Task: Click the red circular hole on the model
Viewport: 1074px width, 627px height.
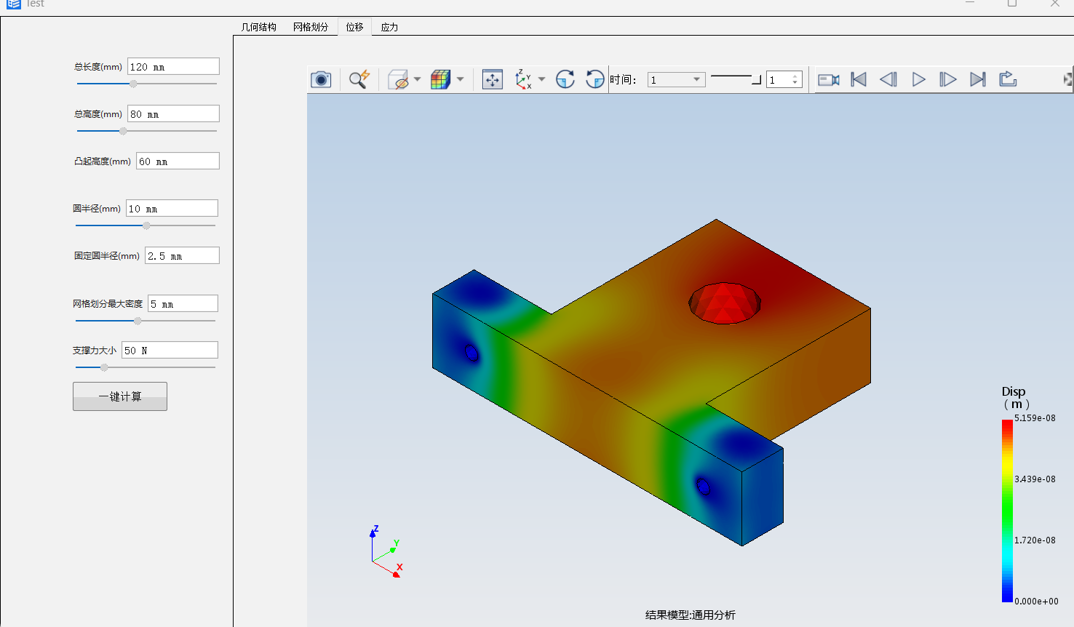Action: pos(725,303)
